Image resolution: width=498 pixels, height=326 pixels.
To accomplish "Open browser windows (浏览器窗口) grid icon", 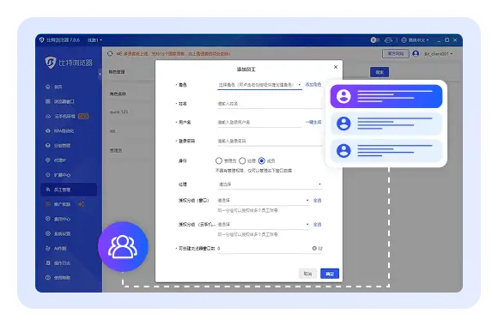I will click(47, 101).
